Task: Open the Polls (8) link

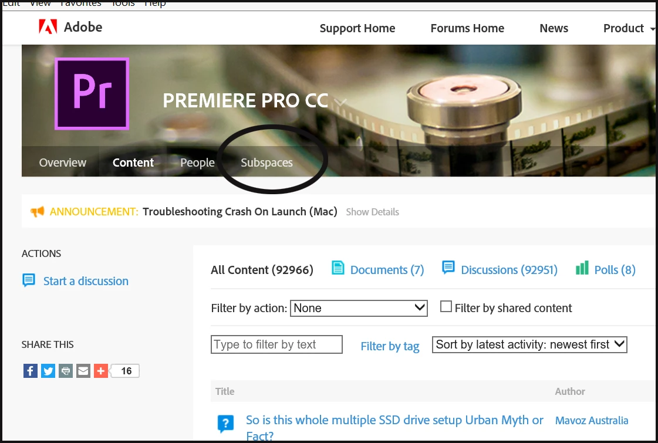Action: tap(615, 270)
